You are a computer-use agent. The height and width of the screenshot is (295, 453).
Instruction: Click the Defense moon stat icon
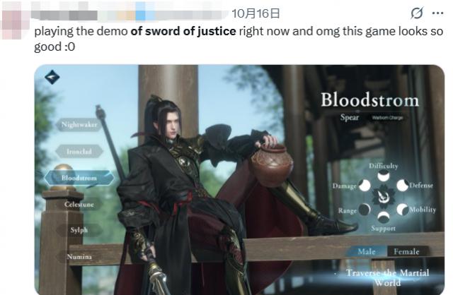[x=402, y=185]
